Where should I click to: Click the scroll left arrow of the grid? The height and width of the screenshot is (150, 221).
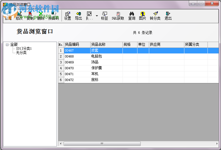pos(61,144)
